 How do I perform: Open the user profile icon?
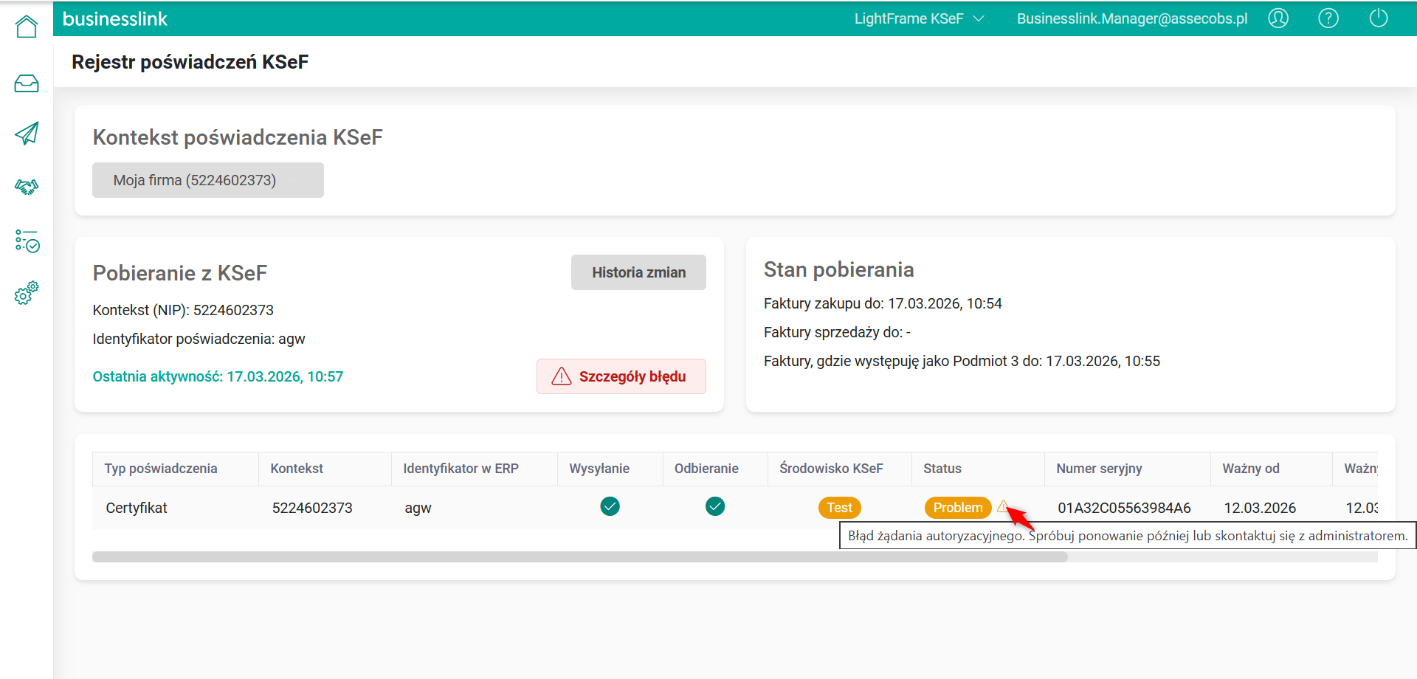pos(1278,18)
